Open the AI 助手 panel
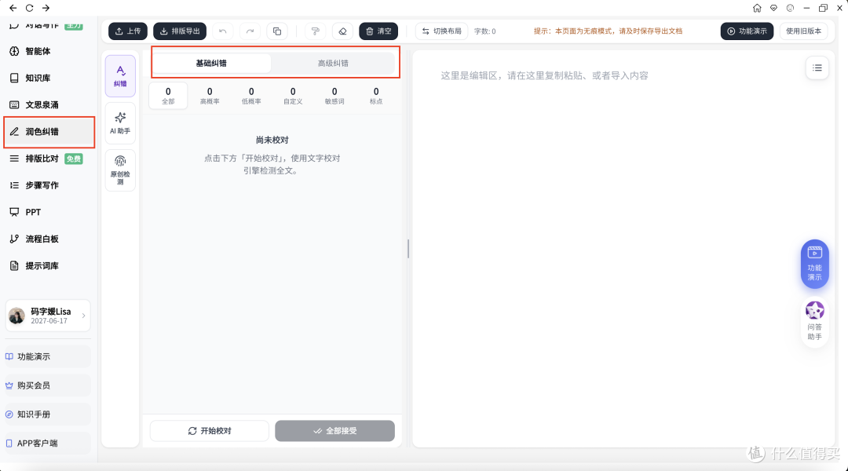Viewport: 848px width, 471px height. click(x=120, y=123)
